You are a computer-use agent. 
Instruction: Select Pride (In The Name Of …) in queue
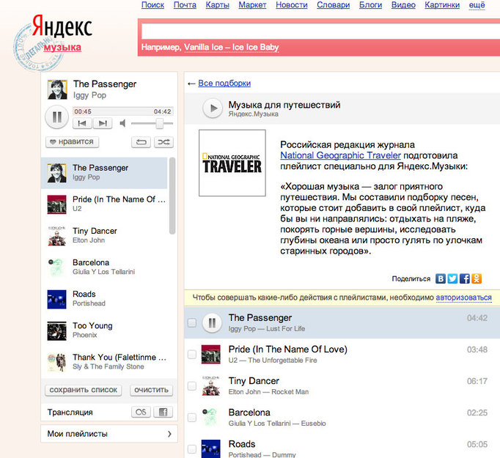click(x=104, y=204)
